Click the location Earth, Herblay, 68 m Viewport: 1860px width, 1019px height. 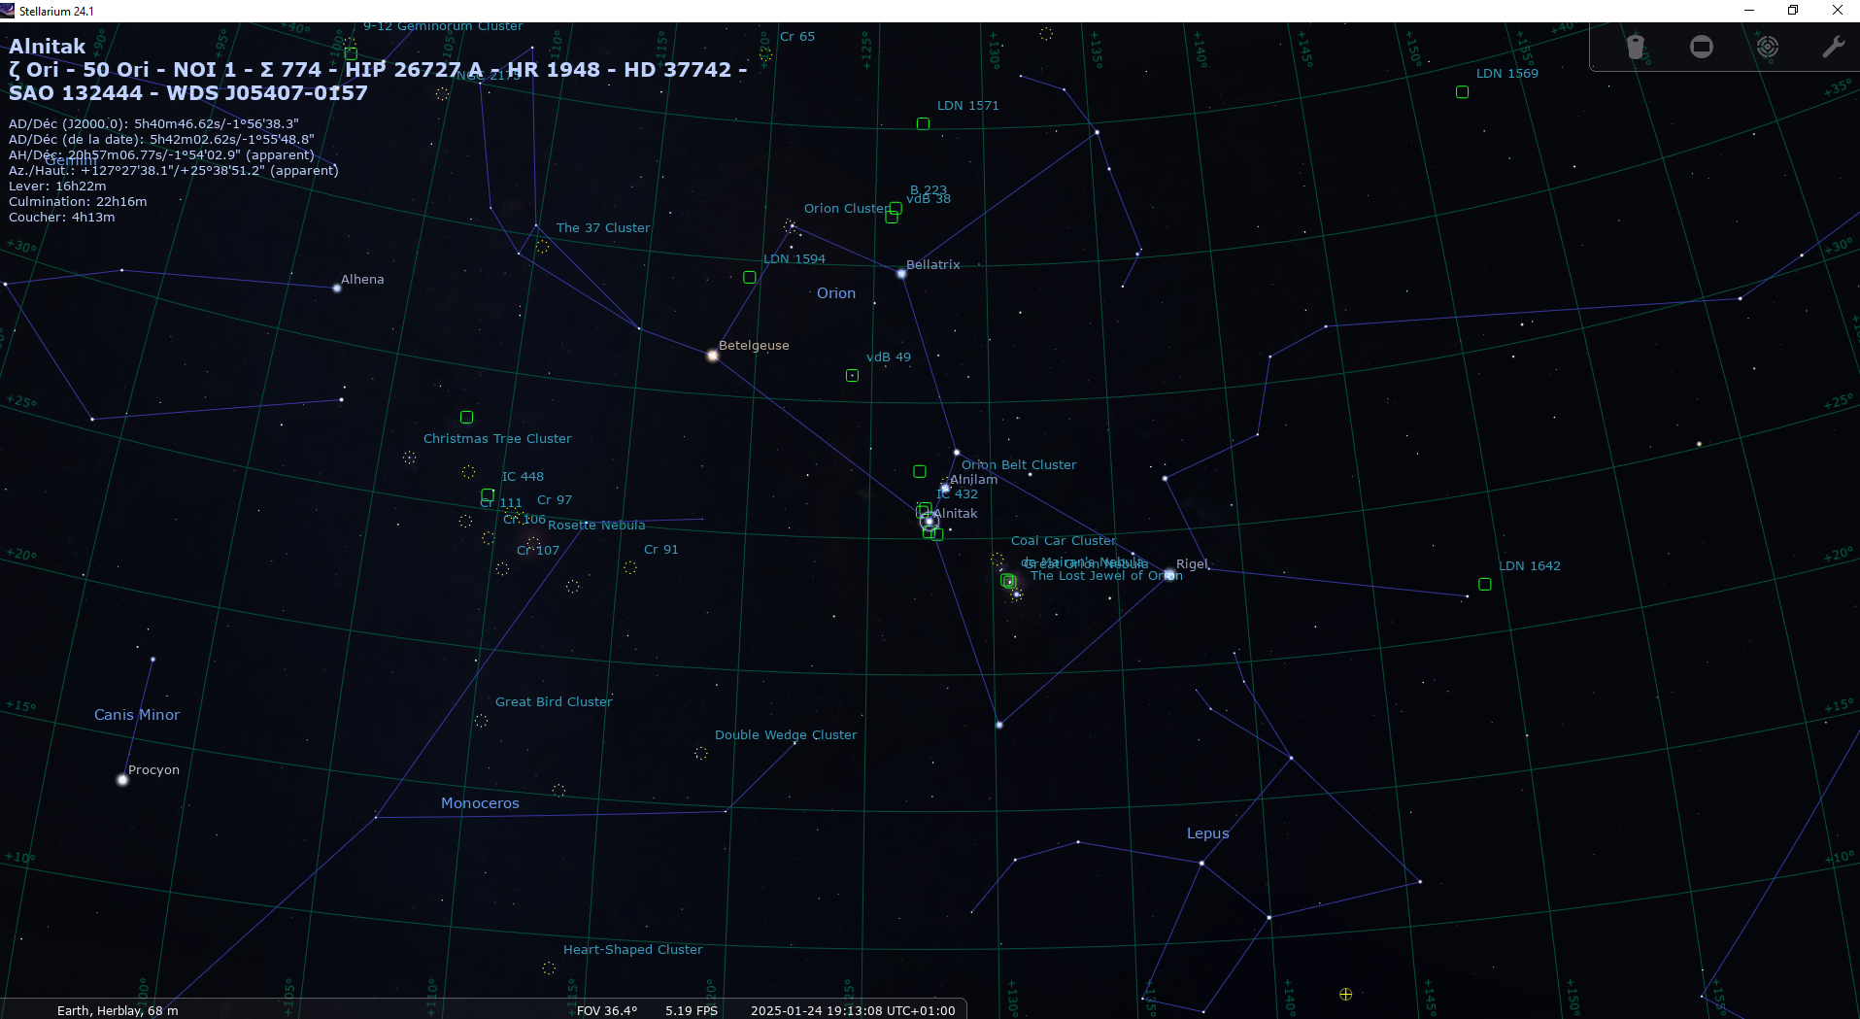click(x=118, y=1010)
